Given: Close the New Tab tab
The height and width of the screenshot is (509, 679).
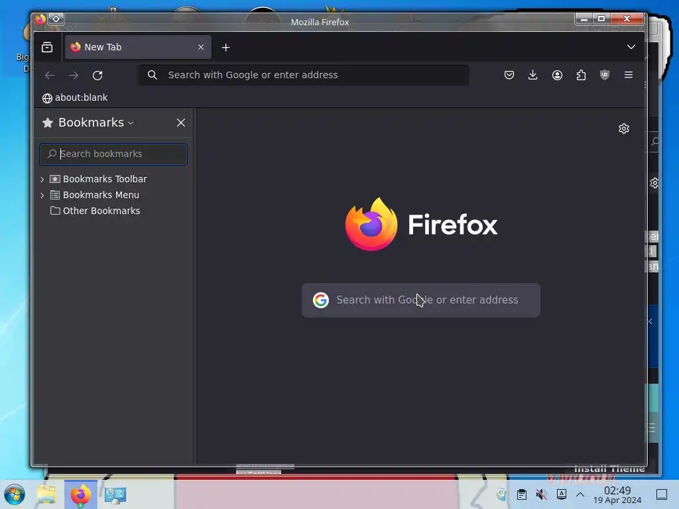Looking at the screenshot, I should tap(200, 47).
